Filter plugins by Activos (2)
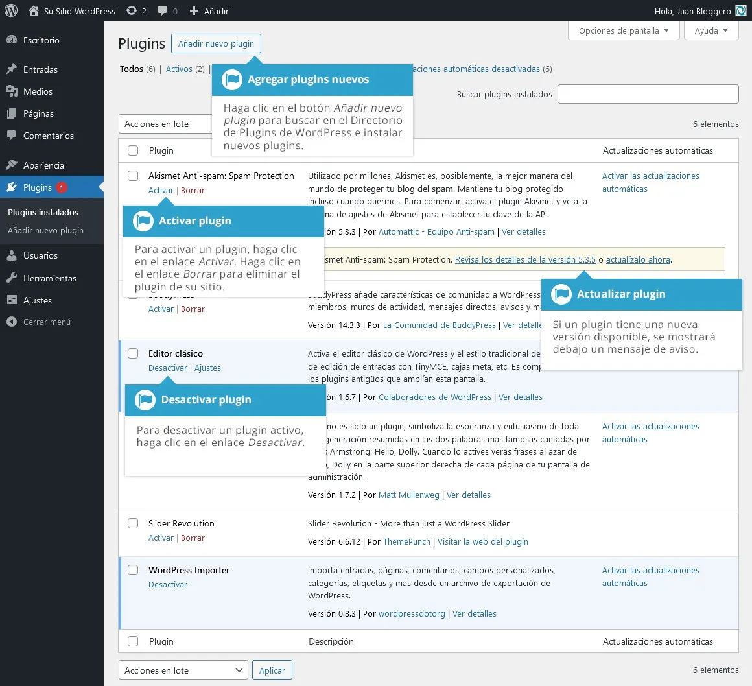 pos(185,69)
